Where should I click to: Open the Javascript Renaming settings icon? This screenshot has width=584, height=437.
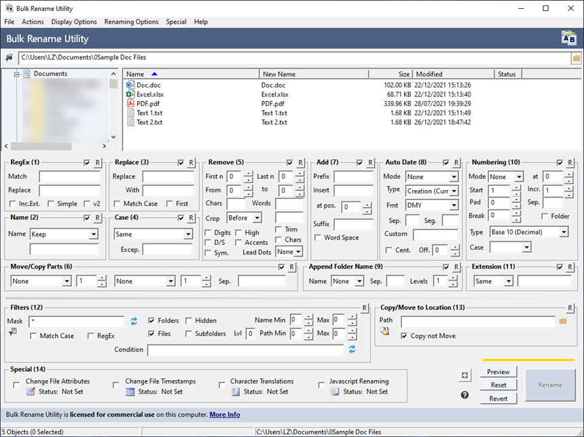(x=335, y=392)
